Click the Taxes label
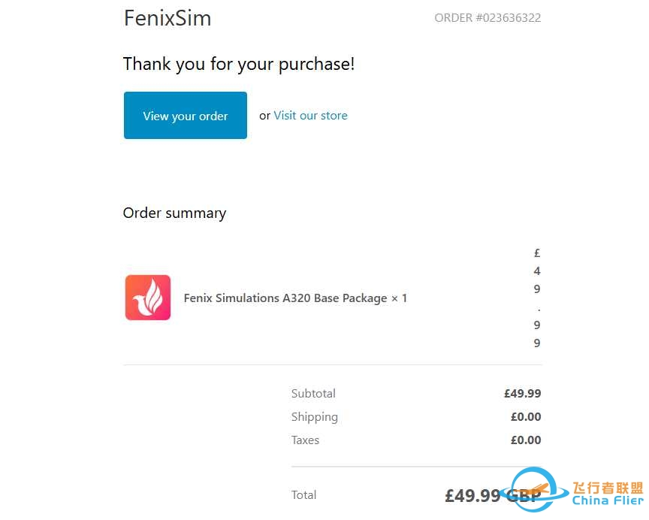Screen dimensions: 649x520 coord(305,440)
